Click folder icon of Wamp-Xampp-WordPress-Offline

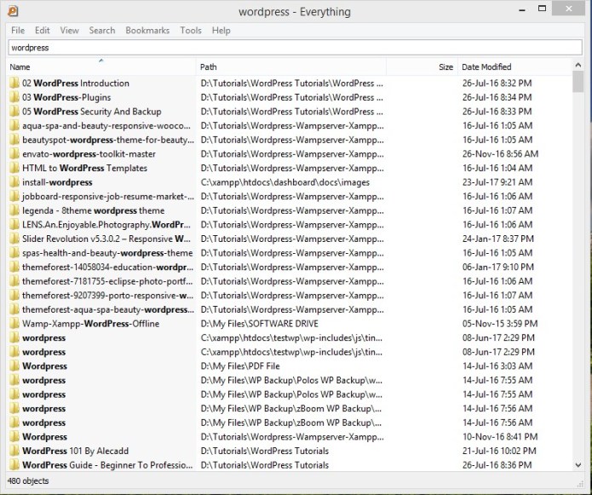tap(14, 324)
